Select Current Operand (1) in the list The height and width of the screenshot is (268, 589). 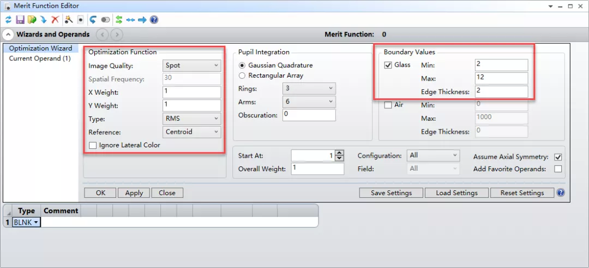pos(40,58)
